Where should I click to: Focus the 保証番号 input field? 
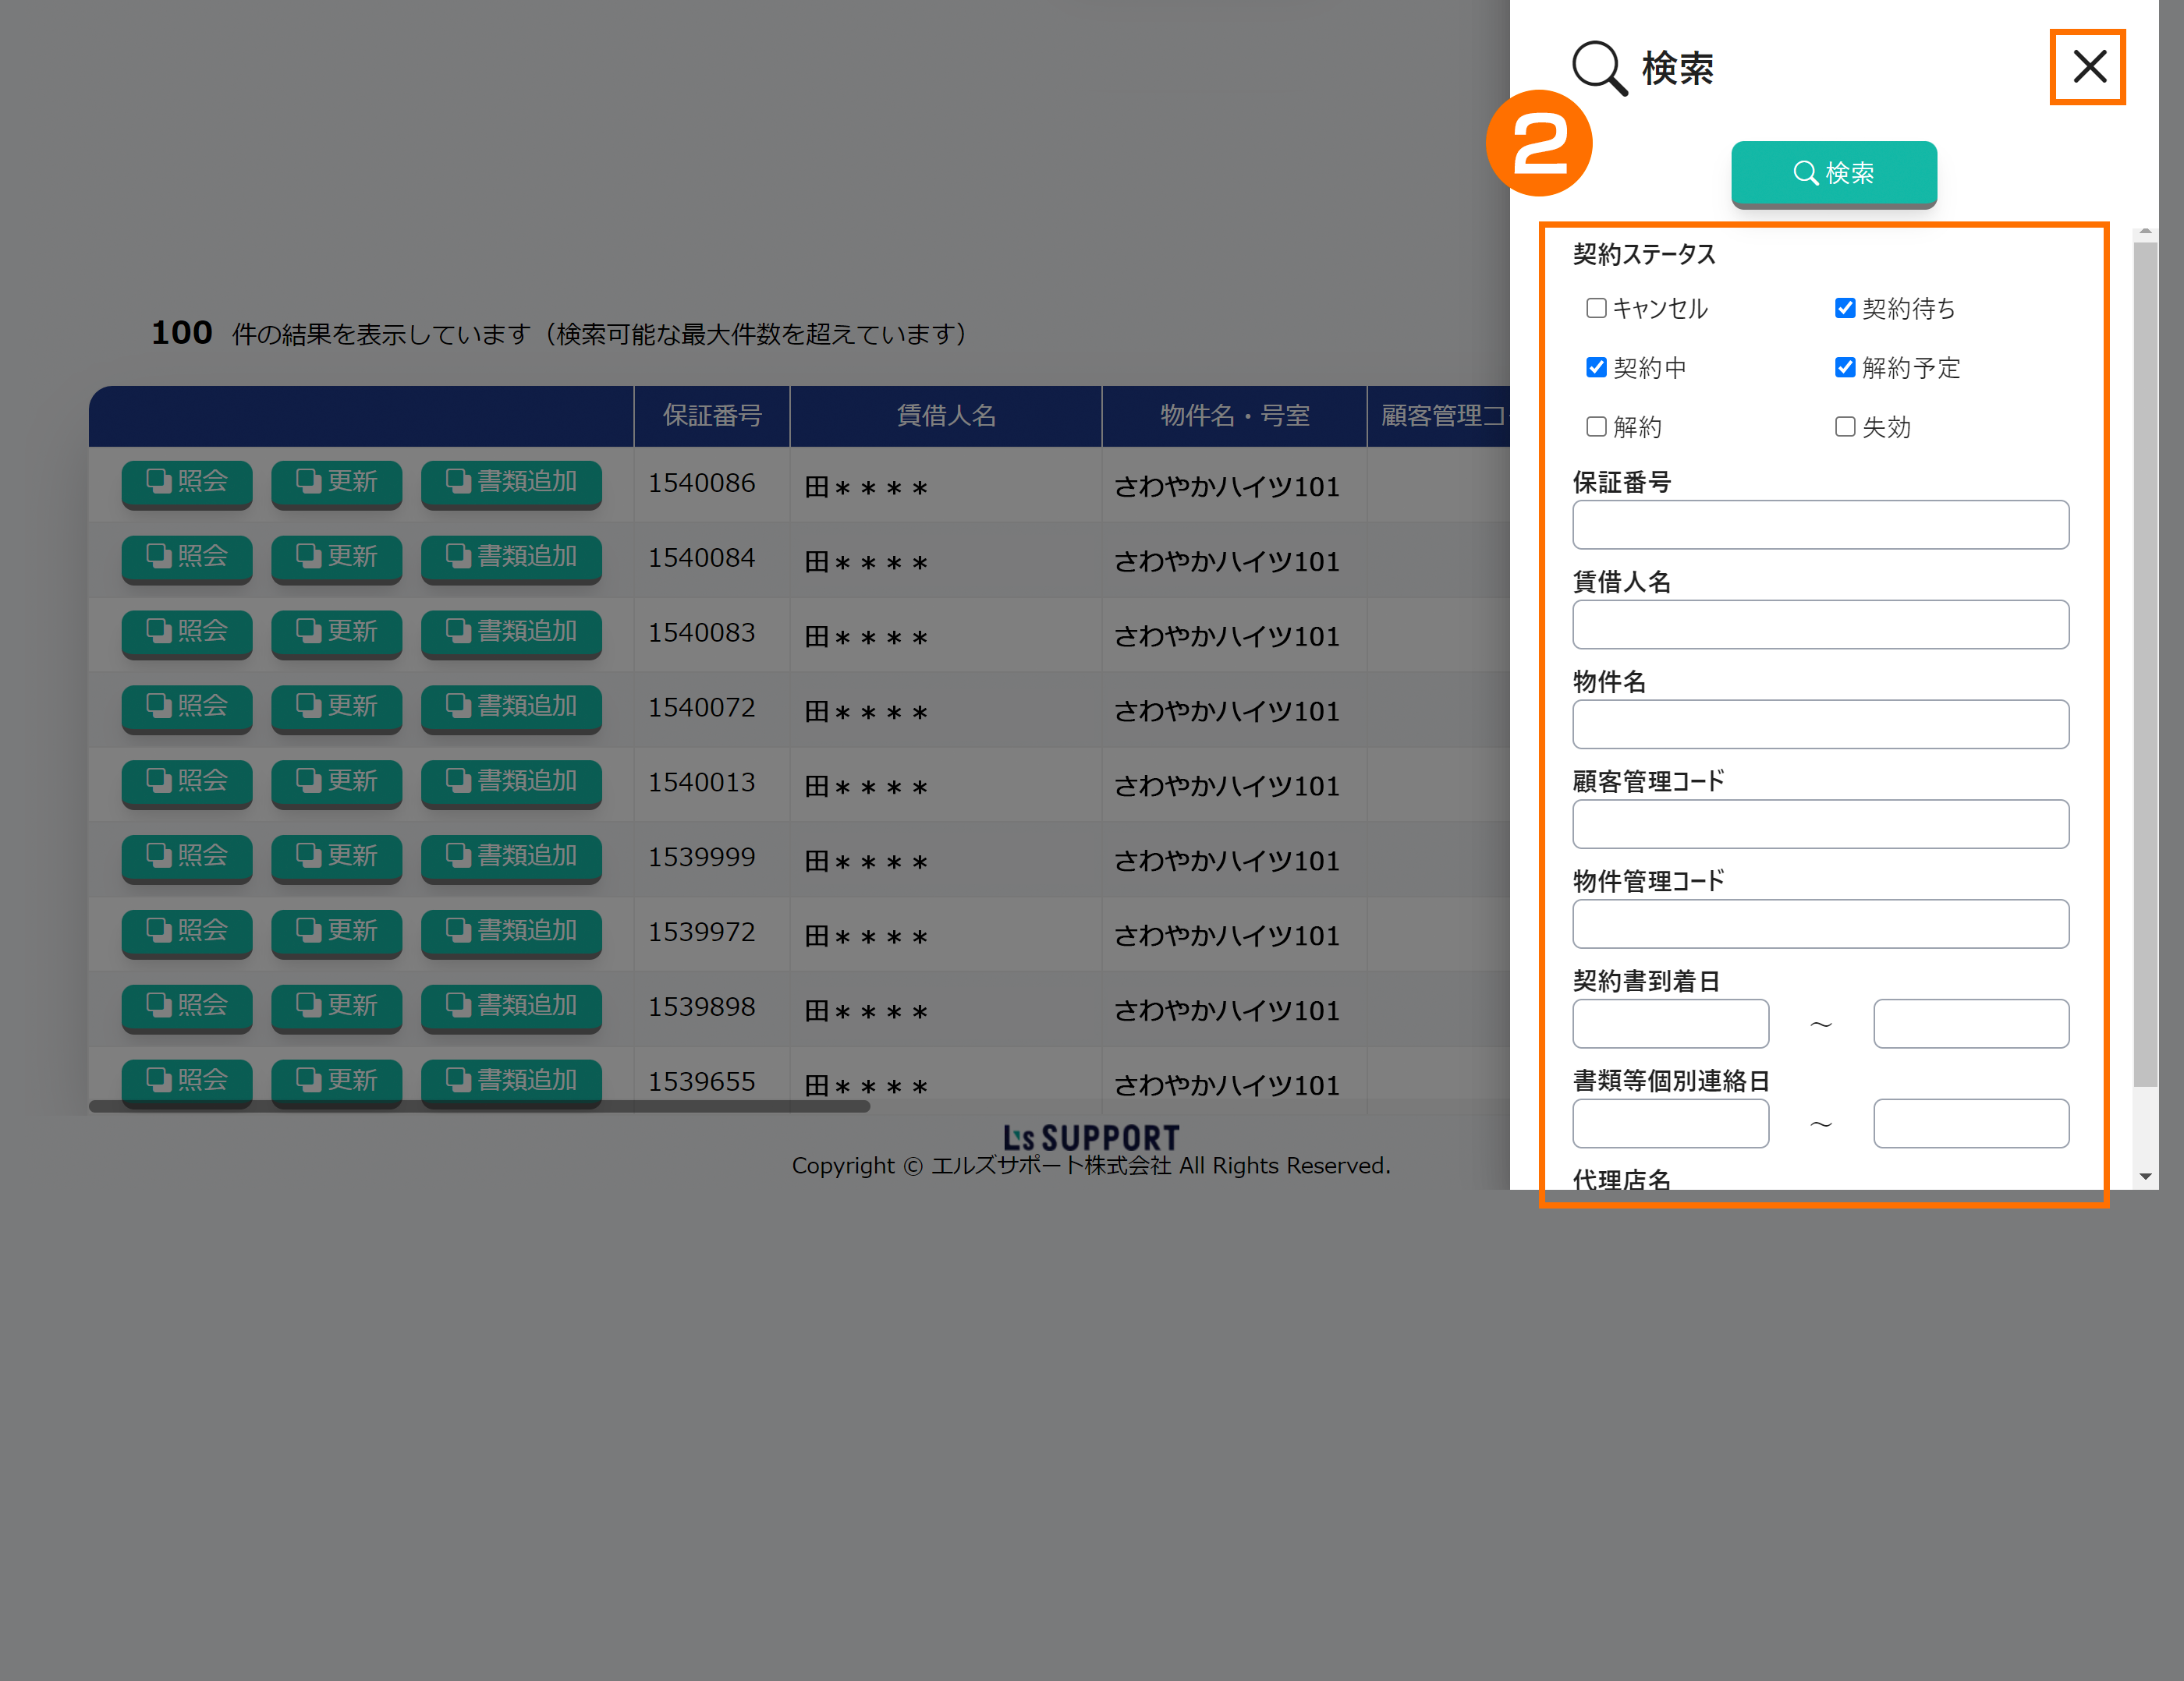tap(1820, 525)
